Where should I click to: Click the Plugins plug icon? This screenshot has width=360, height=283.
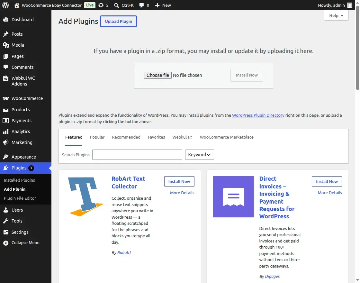click(6, 168)
